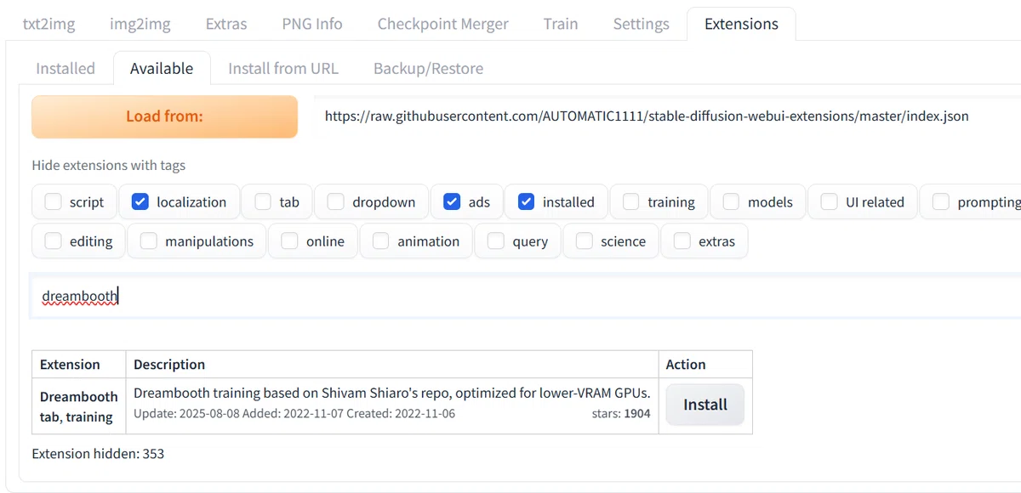Select the Available sub-tab

pos(162,68)
